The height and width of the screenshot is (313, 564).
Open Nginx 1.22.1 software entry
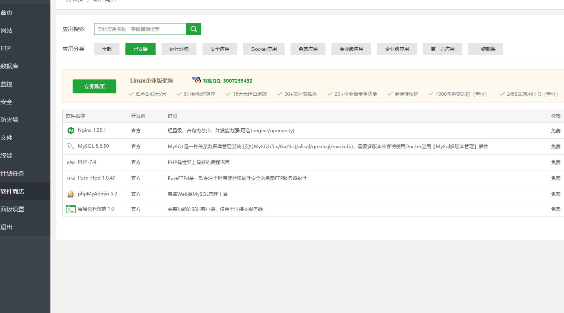point(92,130)
